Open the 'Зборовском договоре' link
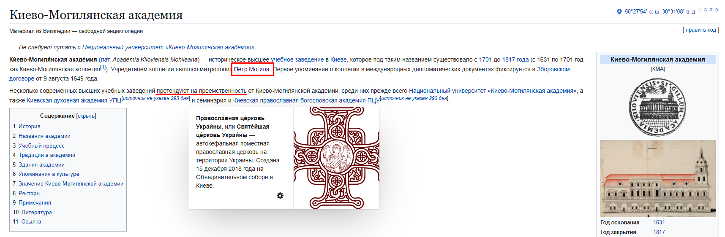The height and width of the screenshot is (237, 725). point(553,69)
